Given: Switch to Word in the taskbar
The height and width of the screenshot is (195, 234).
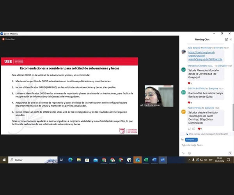Looking at the screenshot, I should [x=154, y=160].
